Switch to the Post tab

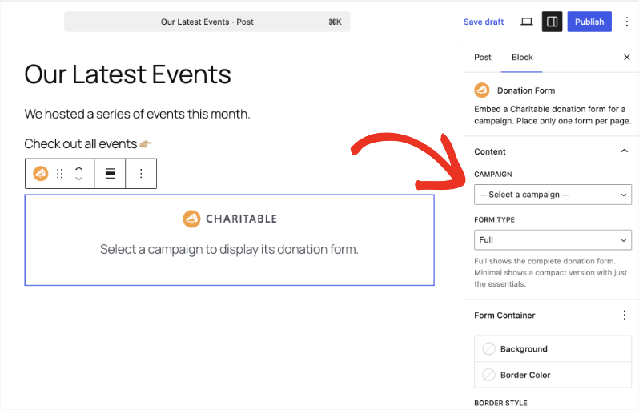(x=483, y=57)
